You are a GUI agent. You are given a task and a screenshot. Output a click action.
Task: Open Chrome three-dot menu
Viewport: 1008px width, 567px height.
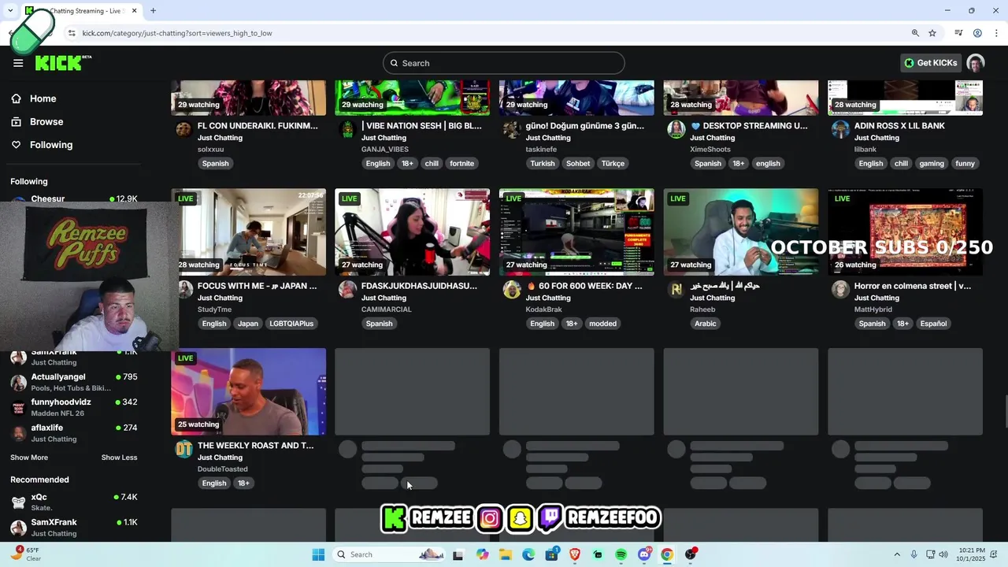tap(996, 33)
